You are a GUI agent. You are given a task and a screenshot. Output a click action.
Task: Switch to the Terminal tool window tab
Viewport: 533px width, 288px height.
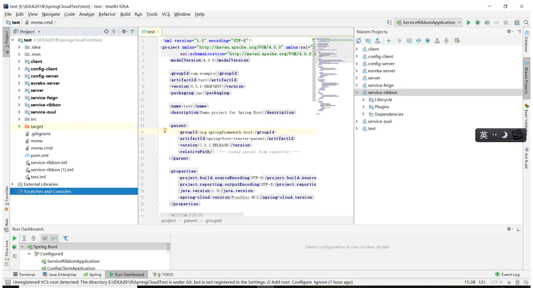[24, 274]
